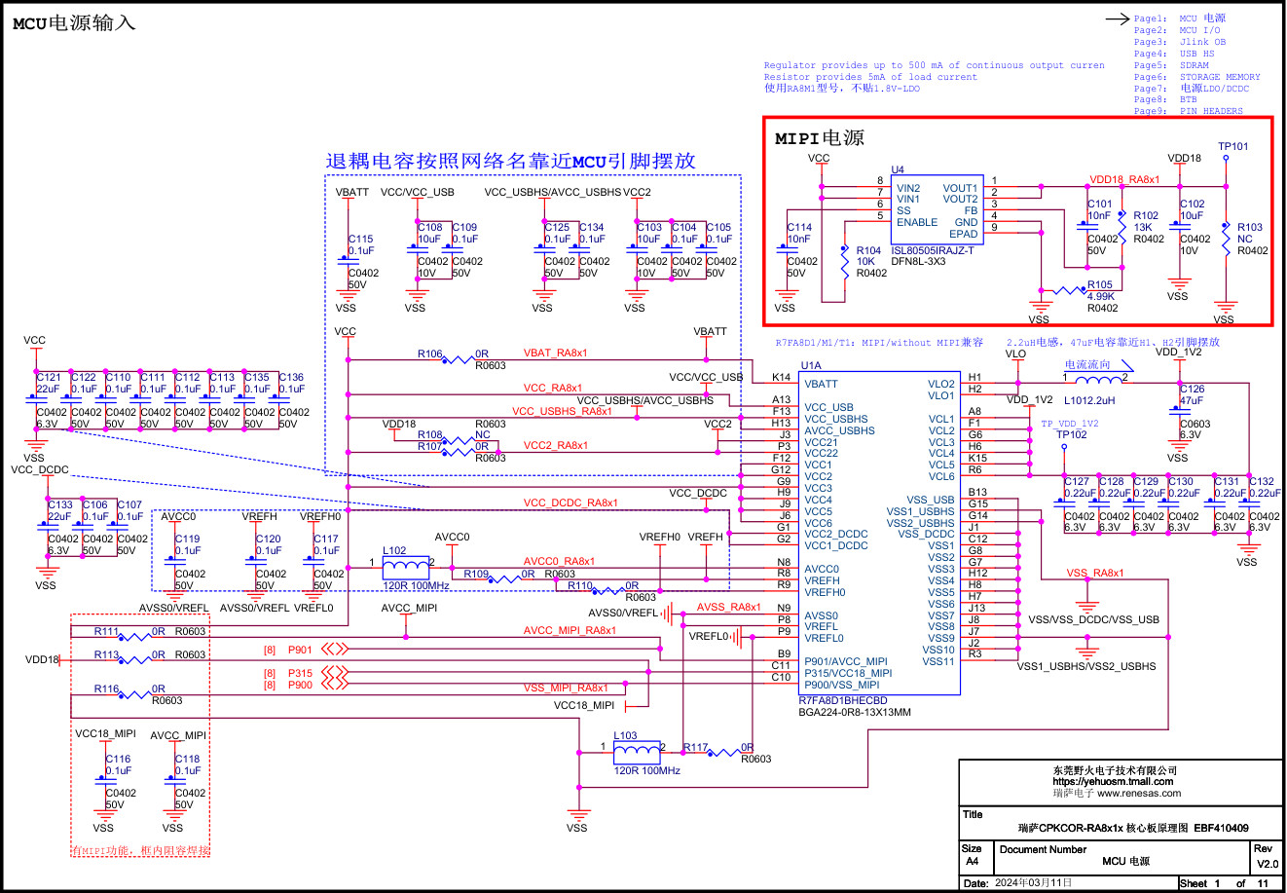1287x893 pixels.
Task: Click the R105 4.99K resistor symbol
Action: tap(1071, 290)
